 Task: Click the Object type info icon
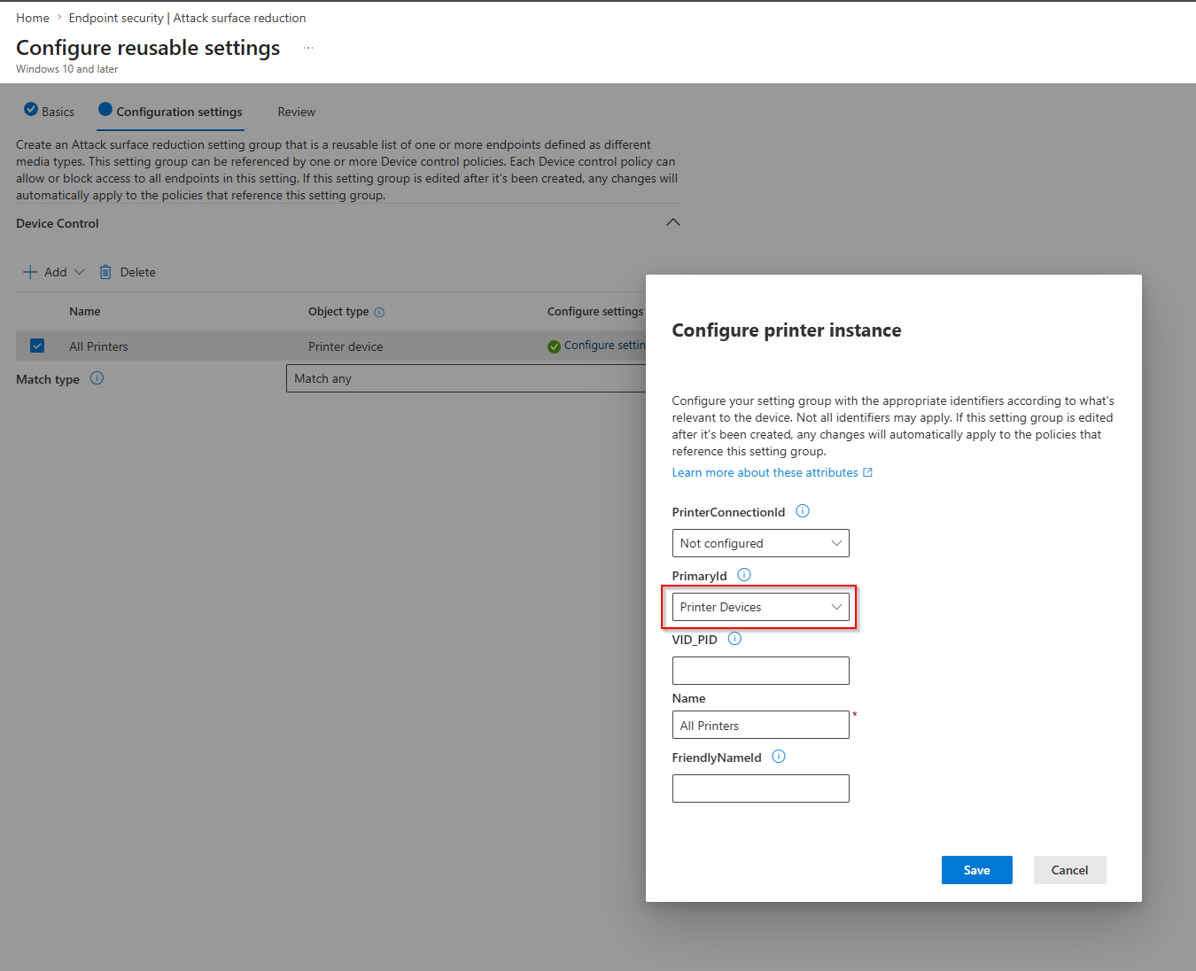click(x=379, y=312)
